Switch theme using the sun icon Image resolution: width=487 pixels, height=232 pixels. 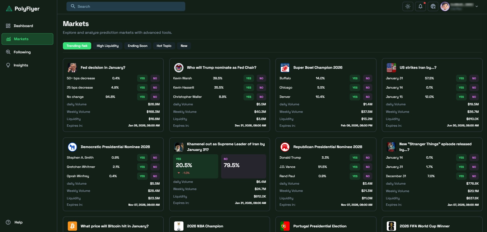point(408,6)
